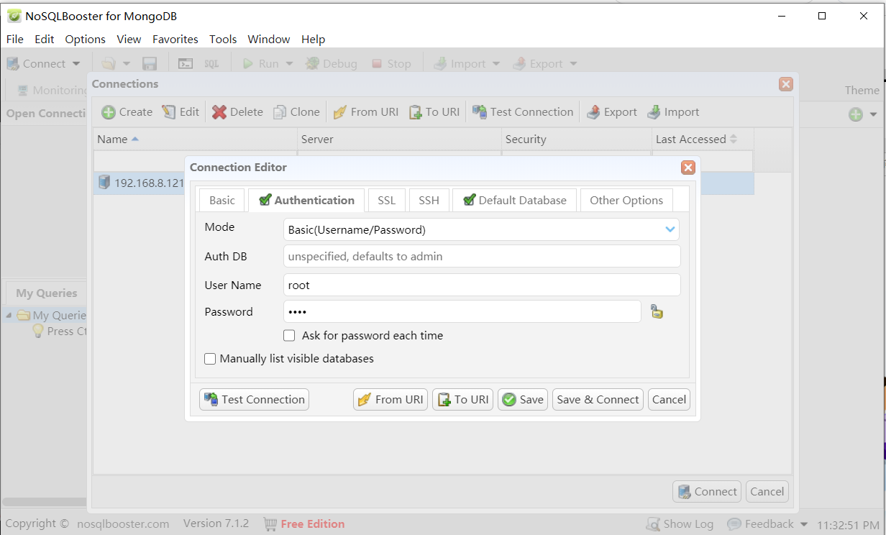The height and width of the screenshot is (535, 886).
Task: Open the File menu
Action: point(14,40)
